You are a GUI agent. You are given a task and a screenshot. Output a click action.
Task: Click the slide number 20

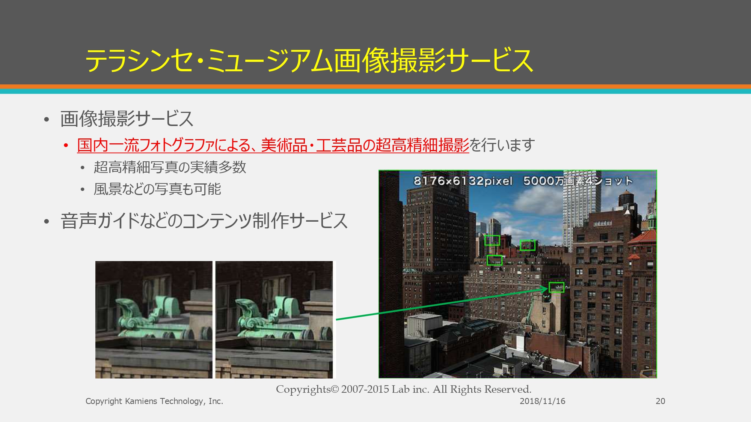(660, 401)
